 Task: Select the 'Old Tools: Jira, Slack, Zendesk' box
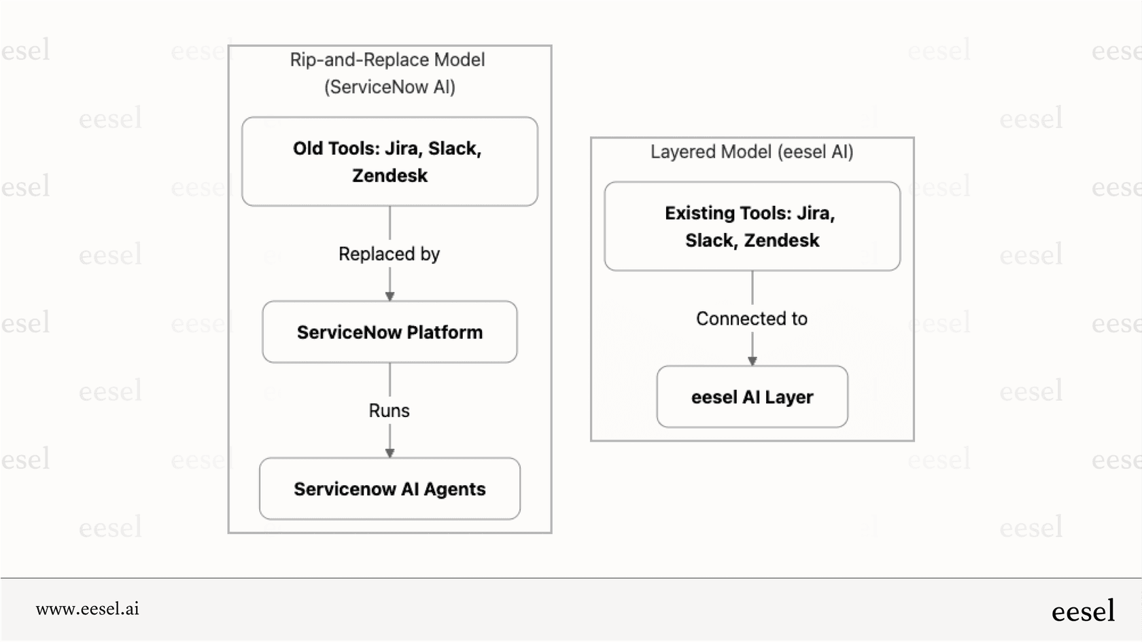(x=390, y=161)
